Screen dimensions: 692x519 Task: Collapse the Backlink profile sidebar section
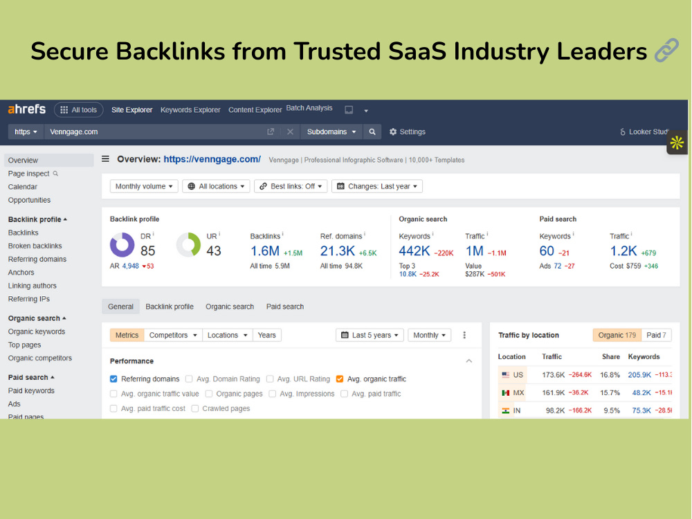click(37, 219)
